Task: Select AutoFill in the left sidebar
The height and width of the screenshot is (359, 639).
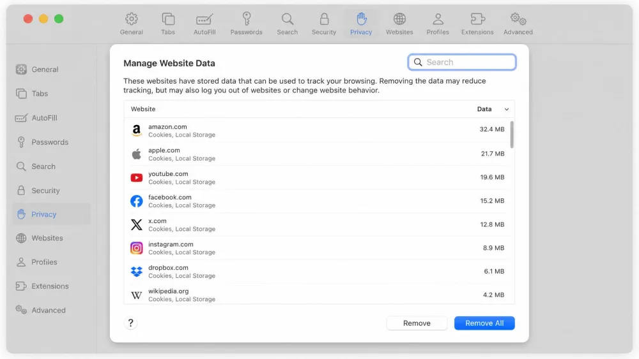Action: click(51, 118)
